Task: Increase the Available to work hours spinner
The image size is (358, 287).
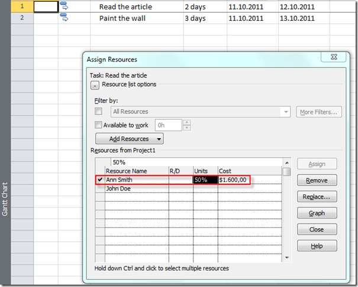Action: click(187, 123)
